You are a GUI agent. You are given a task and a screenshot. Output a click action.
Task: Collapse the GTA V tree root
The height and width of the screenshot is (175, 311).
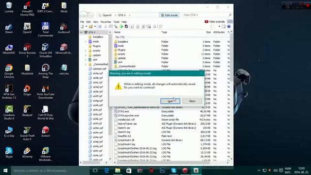(81, 32)
